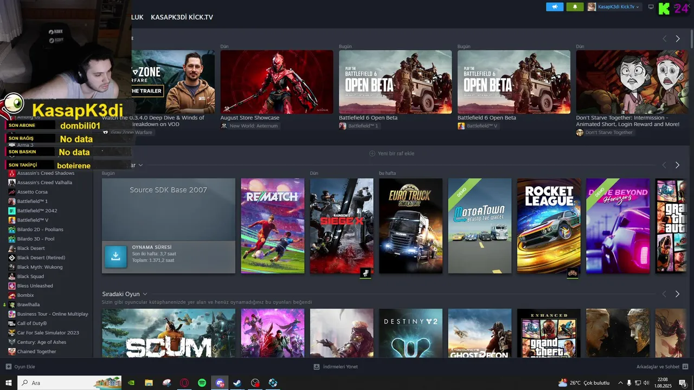The height and width of the screenshot is (390, 694).
Task: Open Spotify from the taskbar
Action: coord(202,383)
